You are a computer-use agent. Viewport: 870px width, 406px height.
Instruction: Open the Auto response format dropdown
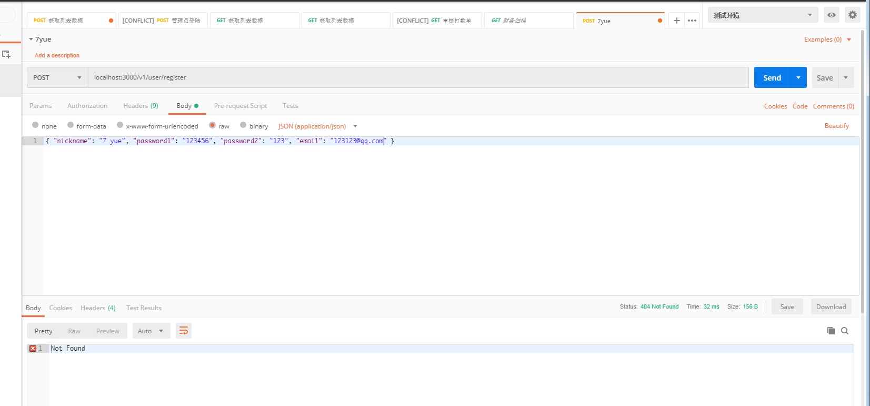pos(151,331)
